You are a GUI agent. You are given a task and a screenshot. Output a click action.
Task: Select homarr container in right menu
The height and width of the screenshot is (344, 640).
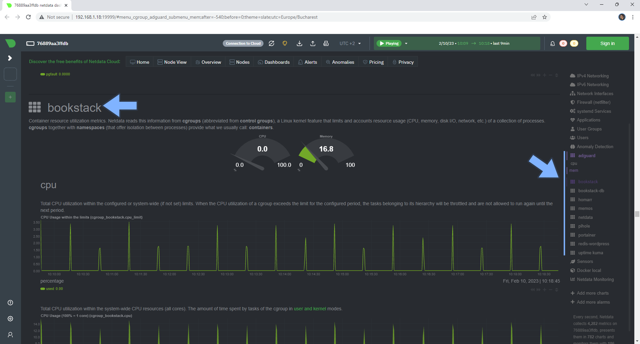(581, 200)
